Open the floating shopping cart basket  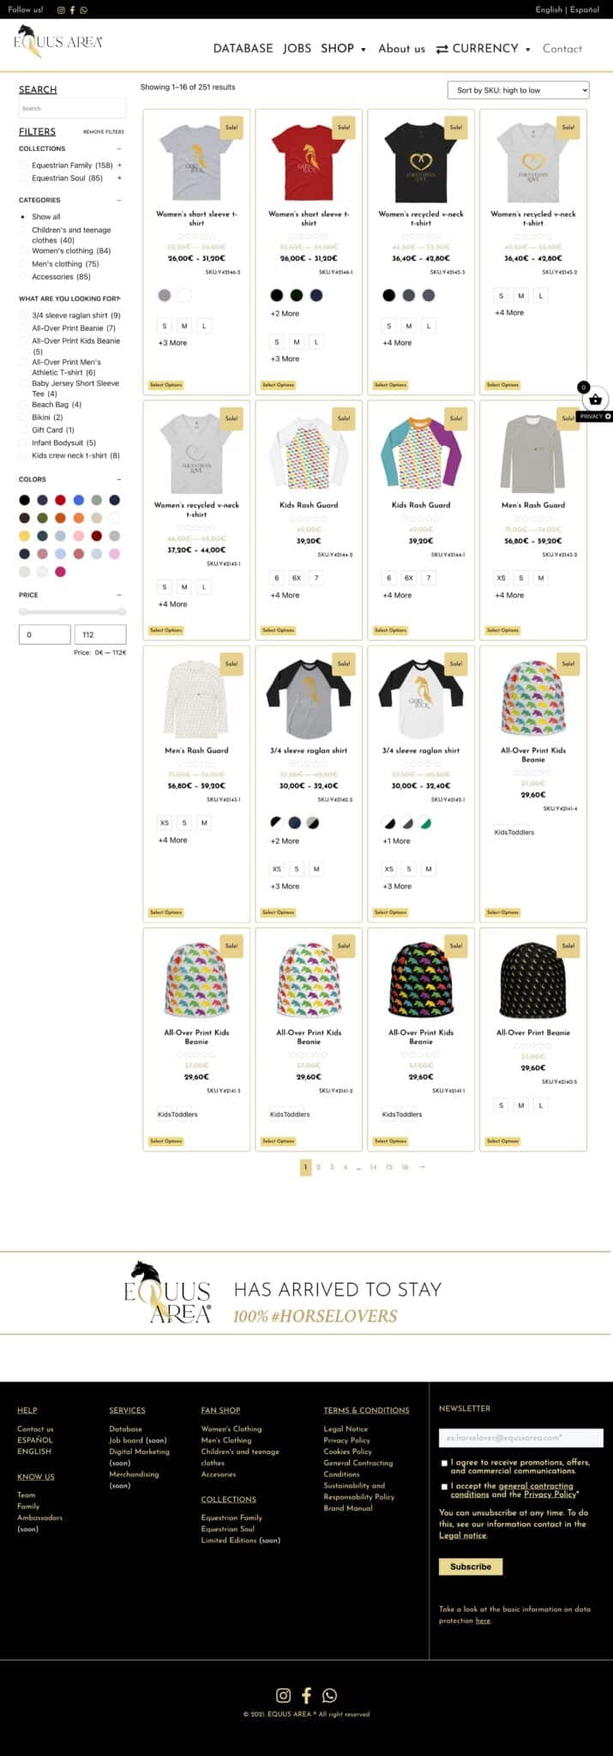pos(595,400)
